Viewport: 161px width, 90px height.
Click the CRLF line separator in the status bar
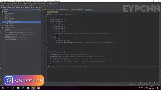pos(134,85)
